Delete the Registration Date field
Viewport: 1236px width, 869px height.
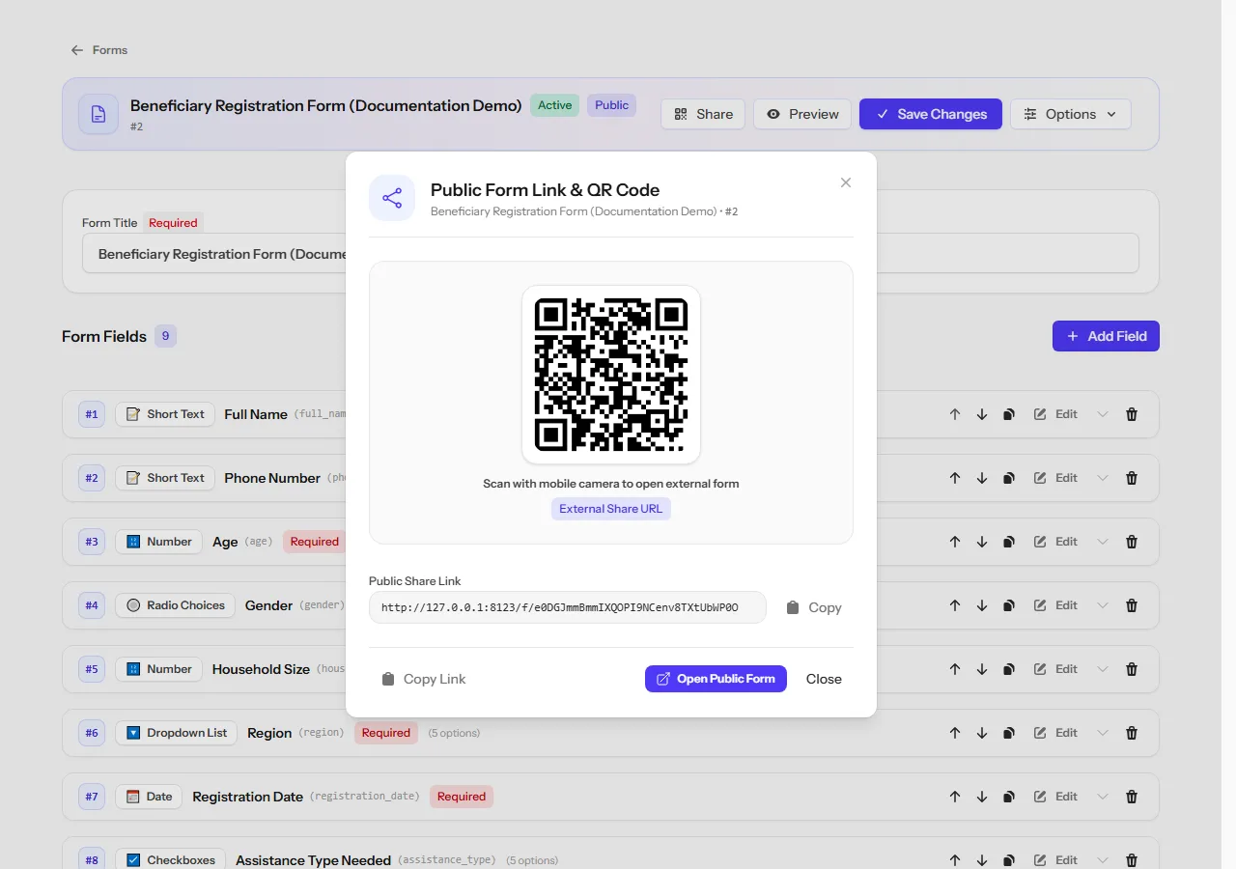point(1132,797)
